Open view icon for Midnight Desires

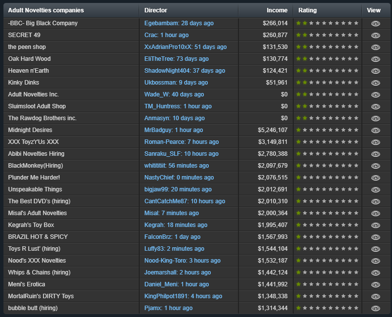[x=375, y=130]
